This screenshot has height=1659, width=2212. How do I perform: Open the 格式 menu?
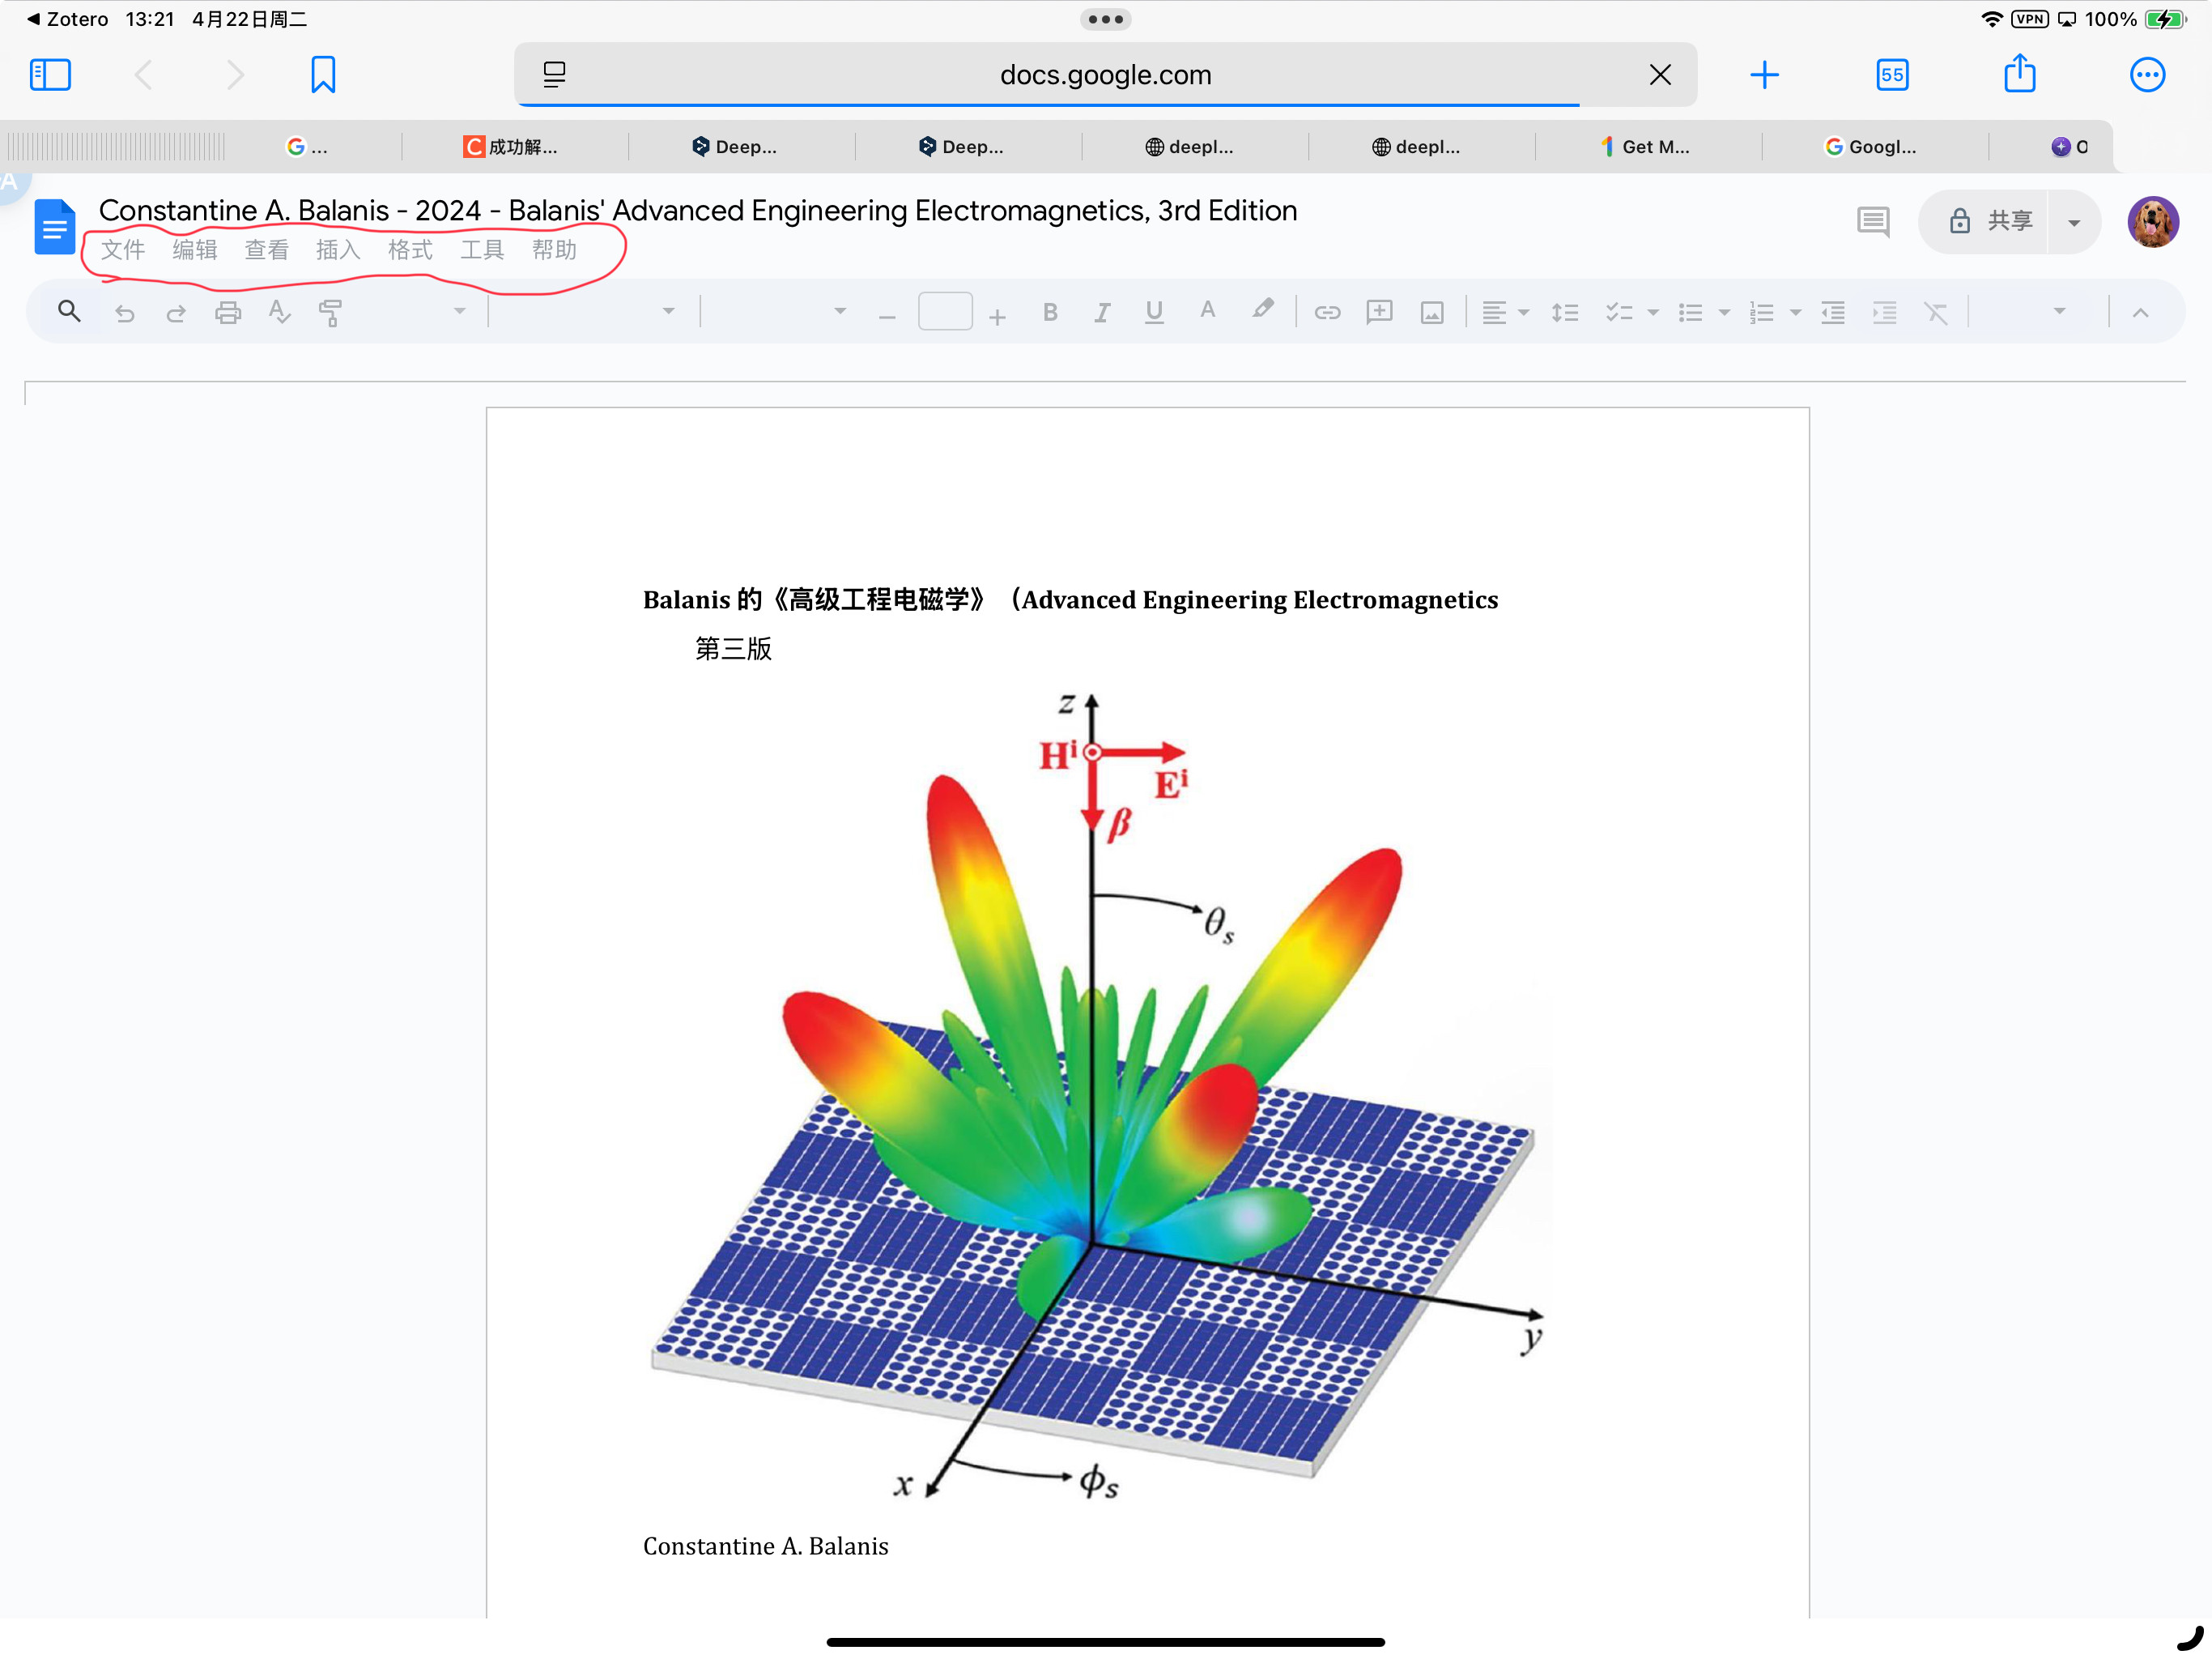[410, 250]
